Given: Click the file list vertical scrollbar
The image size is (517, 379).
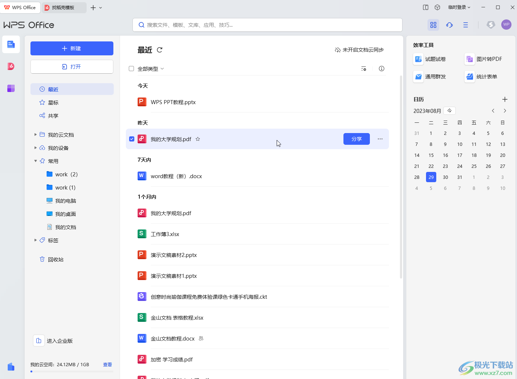Looking at the screenshot, I should (x=401, y=177).
